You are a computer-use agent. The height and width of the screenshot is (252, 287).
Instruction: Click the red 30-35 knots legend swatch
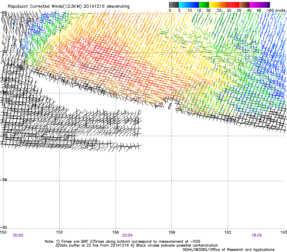tap(234, 5)
